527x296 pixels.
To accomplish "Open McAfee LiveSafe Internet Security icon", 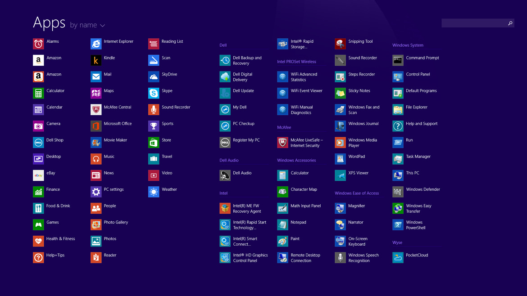I will [282, 142].
